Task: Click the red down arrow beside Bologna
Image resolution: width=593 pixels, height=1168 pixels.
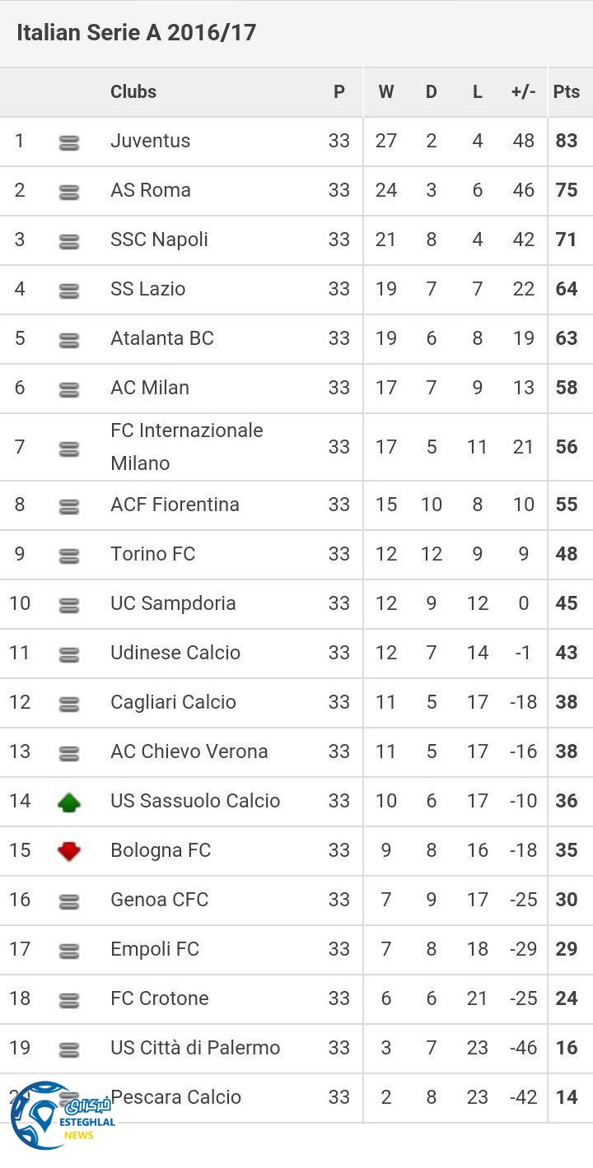Action: pyautogui.click(x=69, y=851)
